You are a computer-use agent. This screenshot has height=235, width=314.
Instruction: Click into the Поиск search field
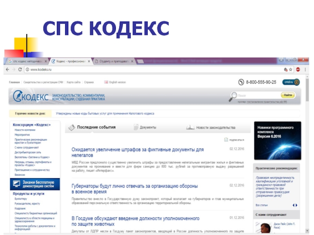(x=259, y=96)
